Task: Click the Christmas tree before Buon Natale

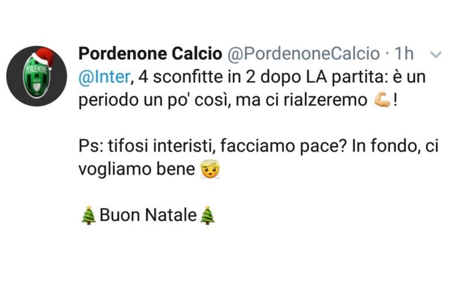Action: (x=89, y=215)
